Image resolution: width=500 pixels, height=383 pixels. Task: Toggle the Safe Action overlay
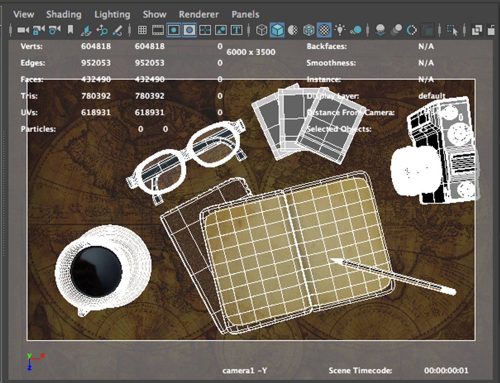221,30
